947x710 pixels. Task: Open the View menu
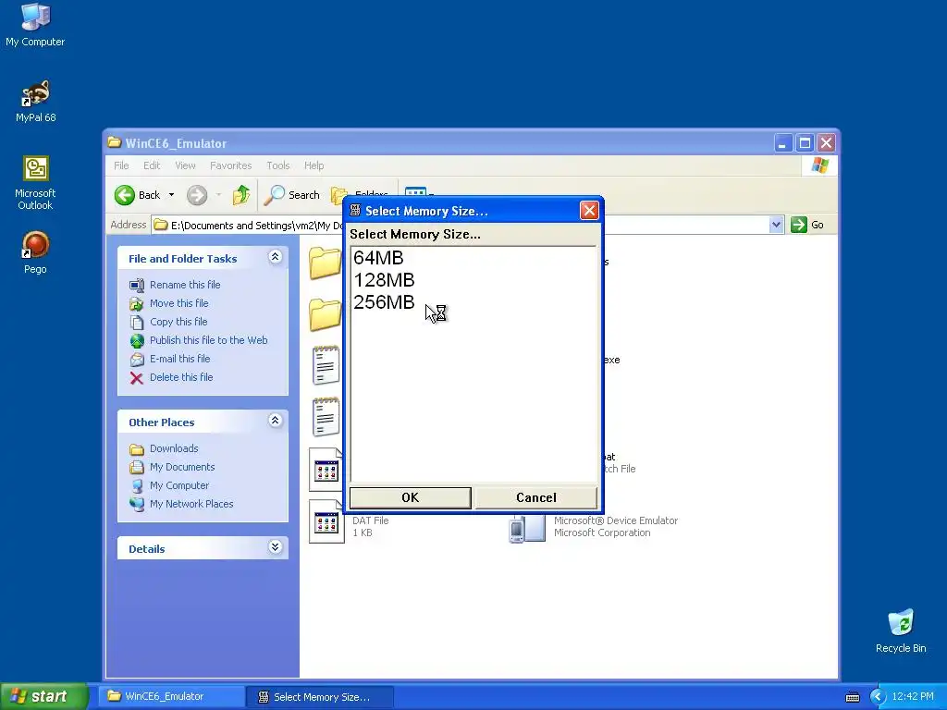185,165
